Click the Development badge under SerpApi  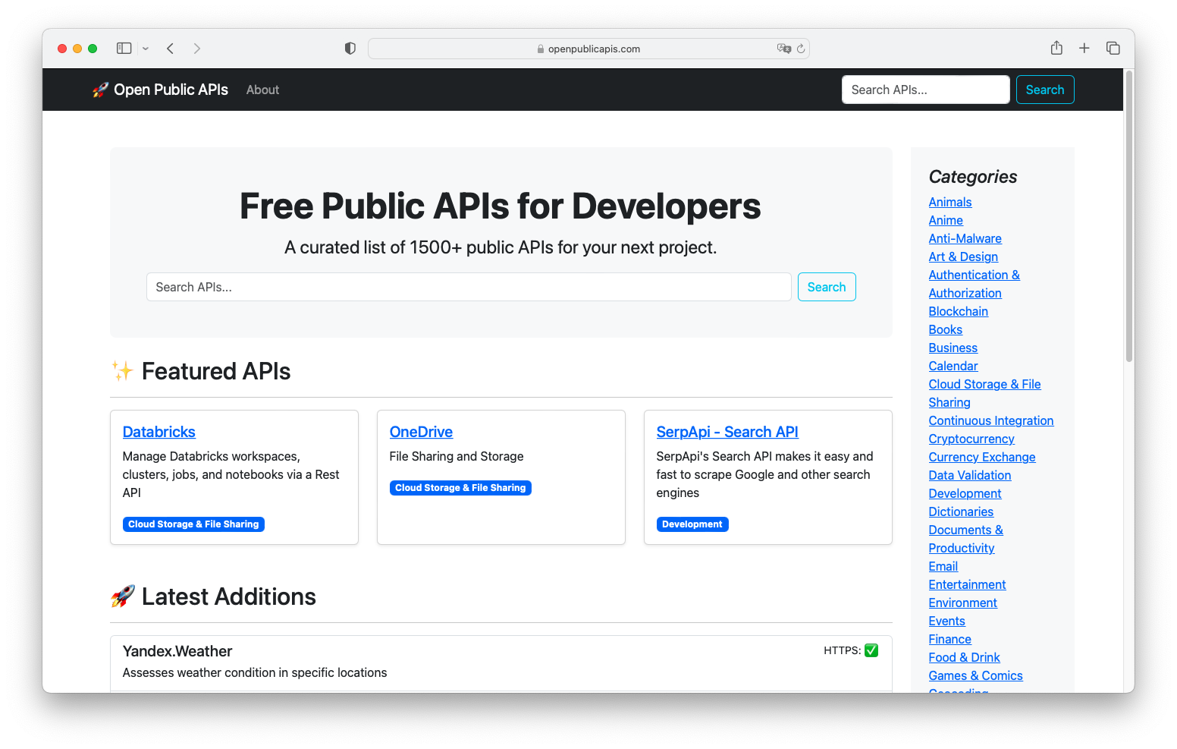[692, 524]
